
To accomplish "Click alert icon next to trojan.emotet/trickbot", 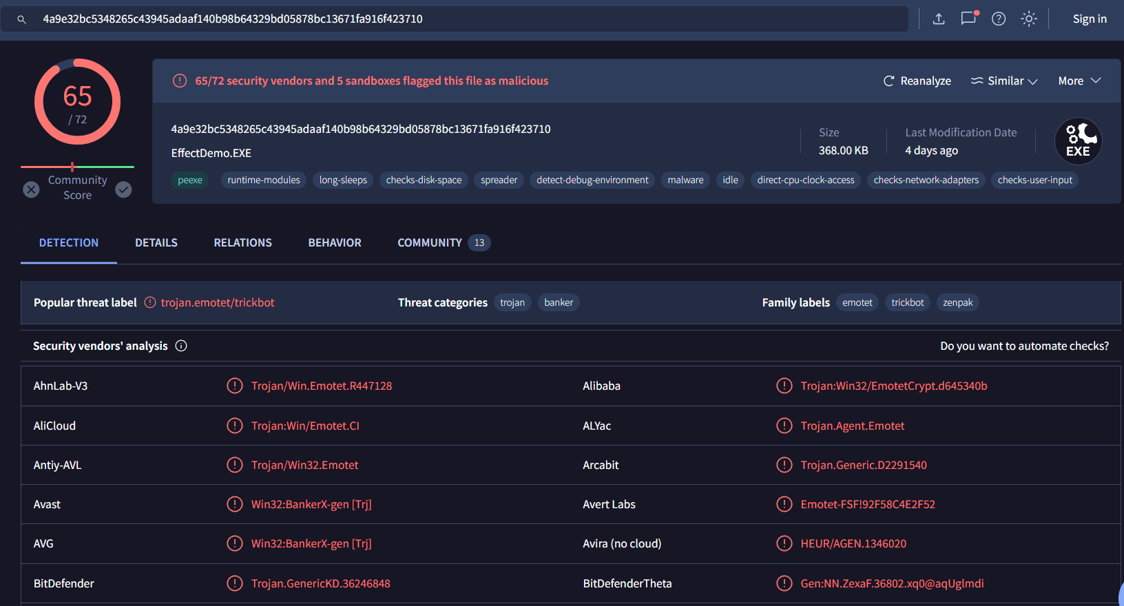I will click(150, 302).
